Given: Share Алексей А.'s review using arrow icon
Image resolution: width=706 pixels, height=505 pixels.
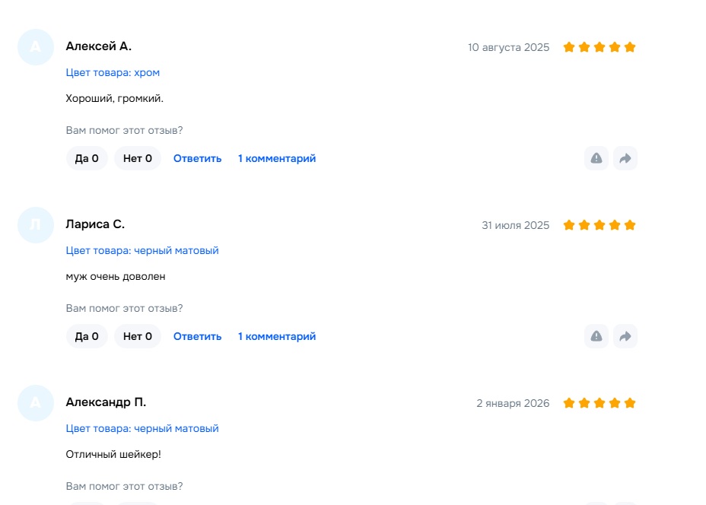Looking at the screenshot, I should (x=625, y=158).
